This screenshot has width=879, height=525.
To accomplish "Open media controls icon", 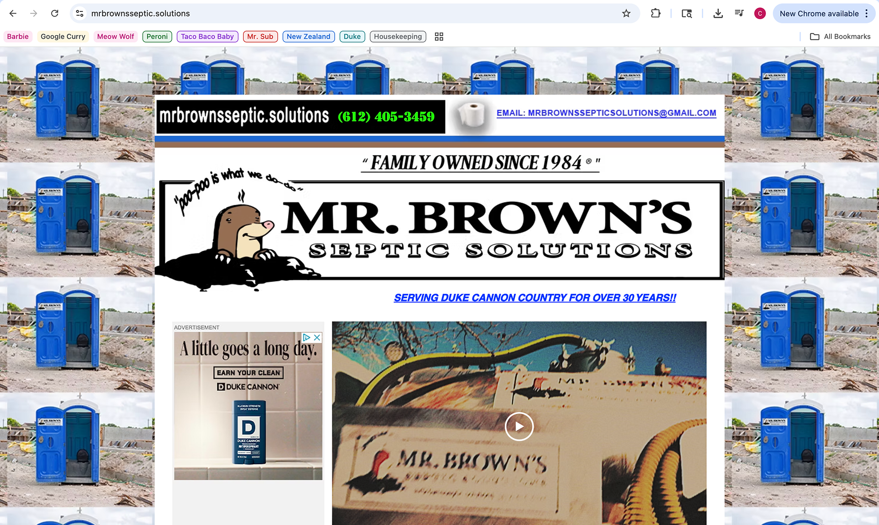I will tap(739, 14).
